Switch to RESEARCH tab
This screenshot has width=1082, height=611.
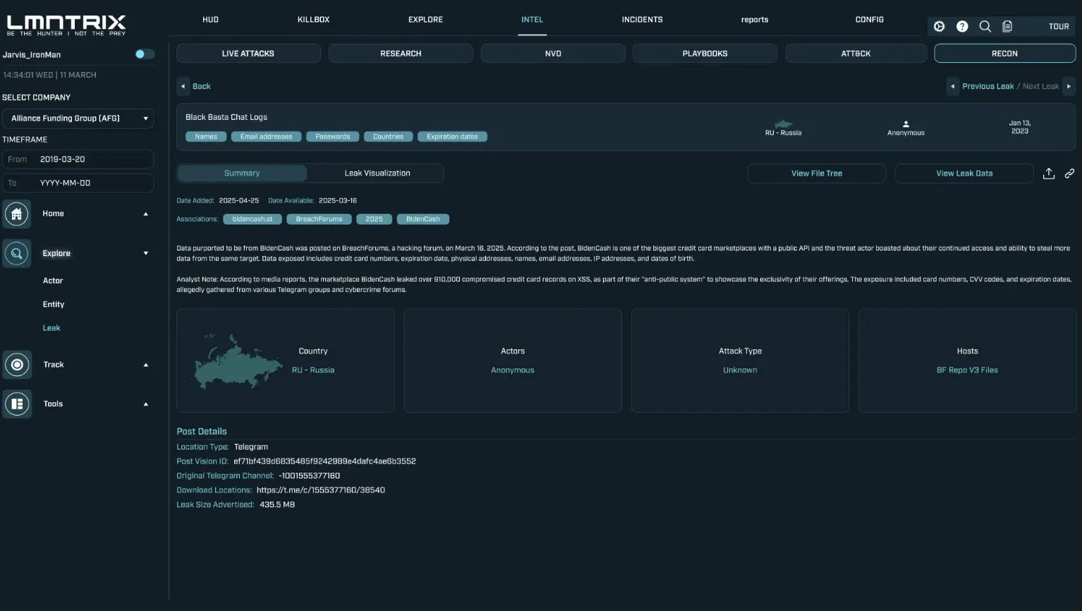click(401, 54)
